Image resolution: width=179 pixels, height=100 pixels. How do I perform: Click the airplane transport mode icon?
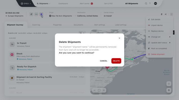click(x=41, y=14)
